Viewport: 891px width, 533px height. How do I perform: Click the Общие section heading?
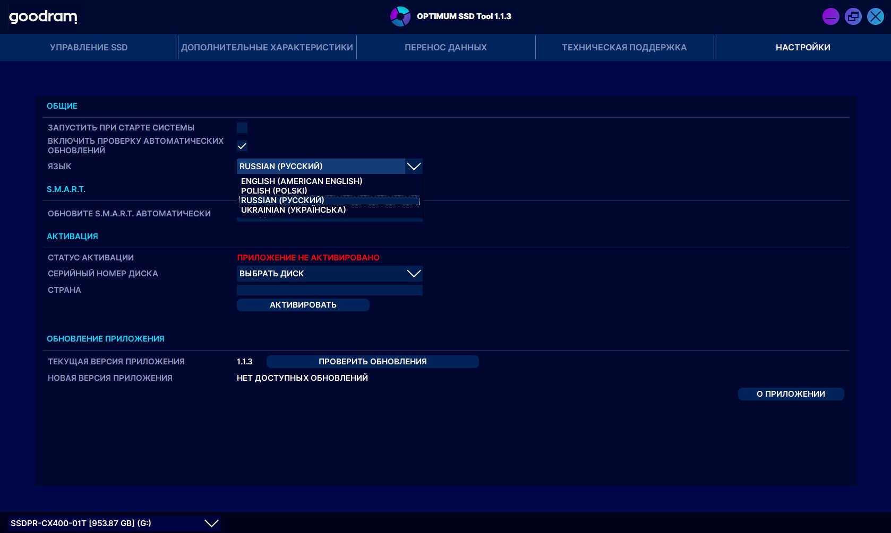tap(62, 106)
